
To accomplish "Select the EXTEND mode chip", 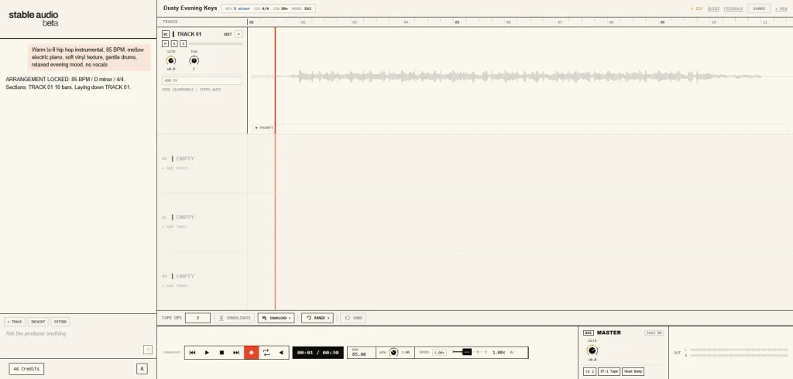I will (60, 322).
